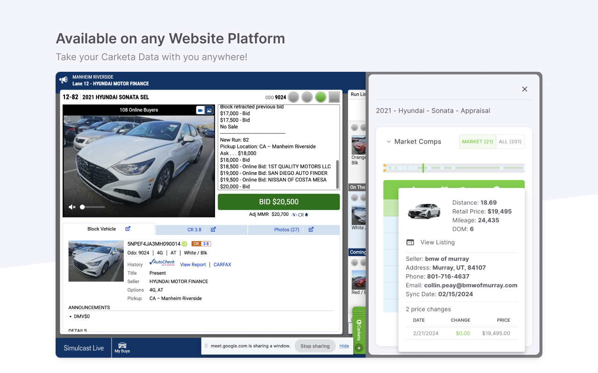Click the green marker on comps slider
This screenshot has height=373, width=598.
coord(423,168)
